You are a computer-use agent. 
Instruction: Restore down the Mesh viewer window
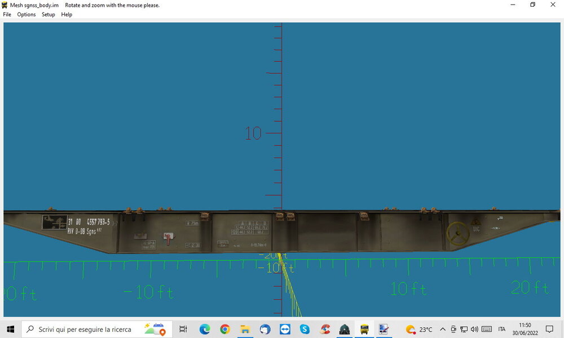click(x=533, y=5)
